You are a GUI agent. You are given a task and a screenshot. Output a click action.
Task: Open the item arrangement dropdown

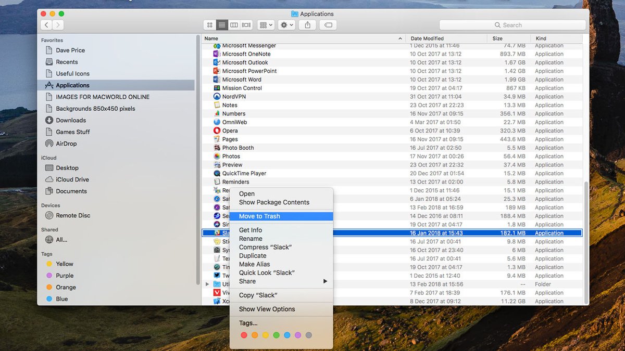[265, 24]
